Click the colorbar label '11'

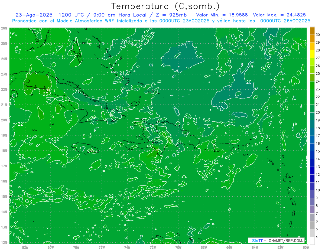tap(318, 182)
